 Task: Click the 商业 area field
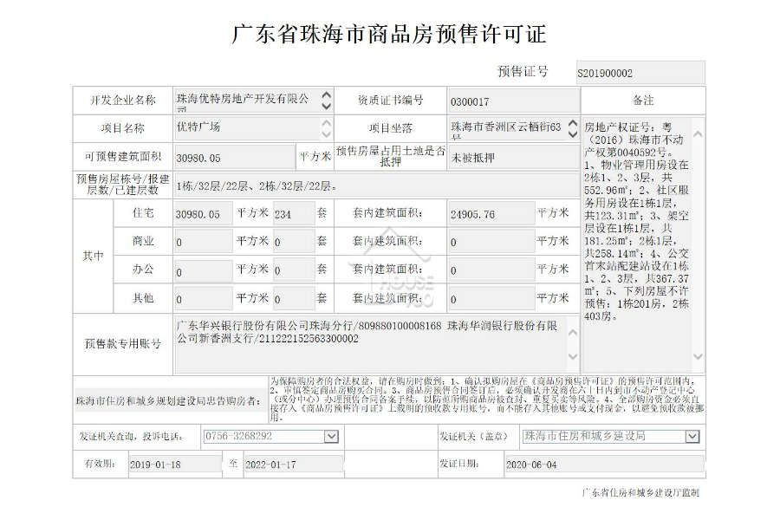[x=203, y=242]
